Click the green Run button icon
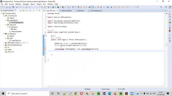172x96 pixels. [53, 7]
